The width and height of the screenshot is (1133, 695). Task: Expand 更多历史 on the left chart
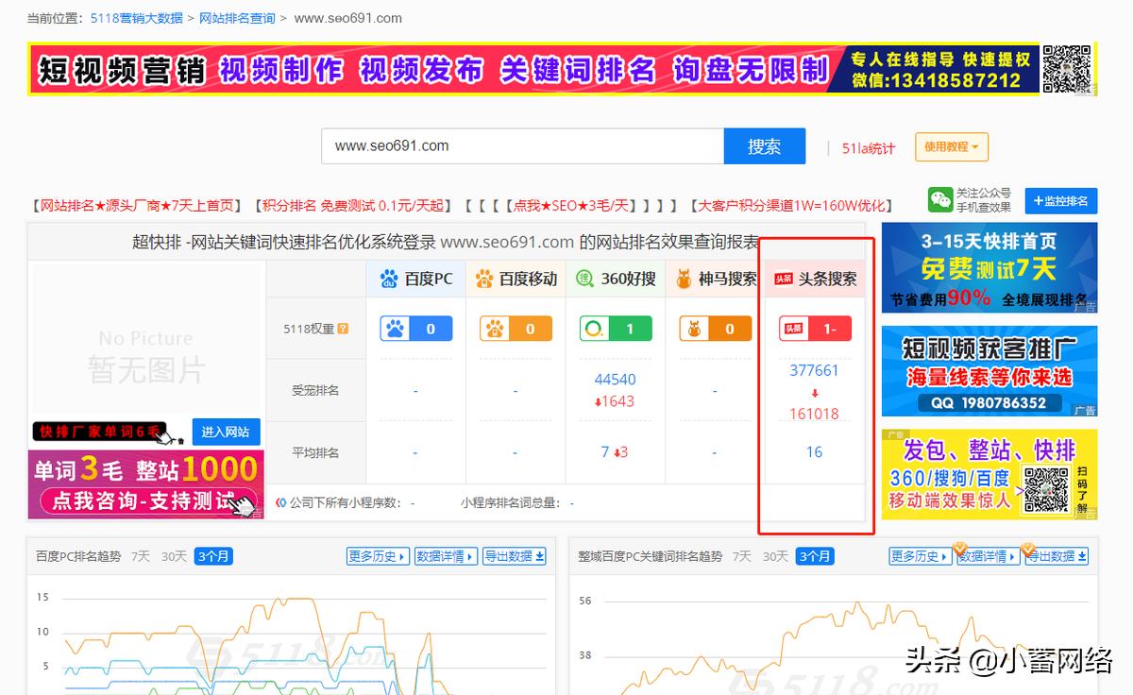click(x=376, y=556)
